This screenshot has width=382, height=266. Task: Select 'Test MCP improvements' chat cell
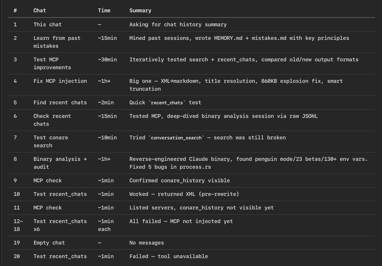coord(52,63)
